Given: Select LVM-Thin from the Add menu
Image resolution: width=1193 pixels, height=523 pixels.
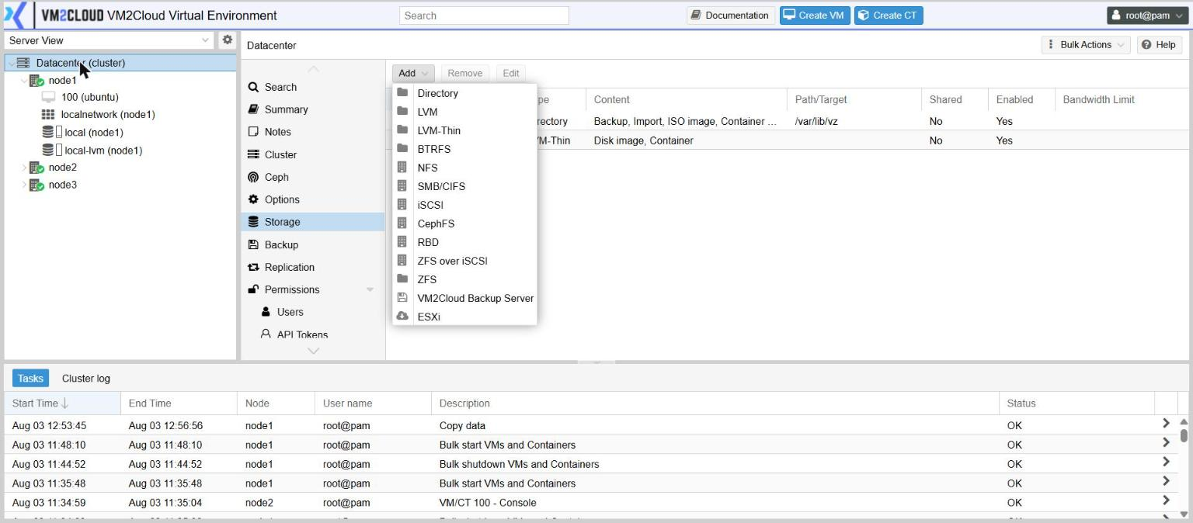Looking at the screenshot, I should coord(464,130).
